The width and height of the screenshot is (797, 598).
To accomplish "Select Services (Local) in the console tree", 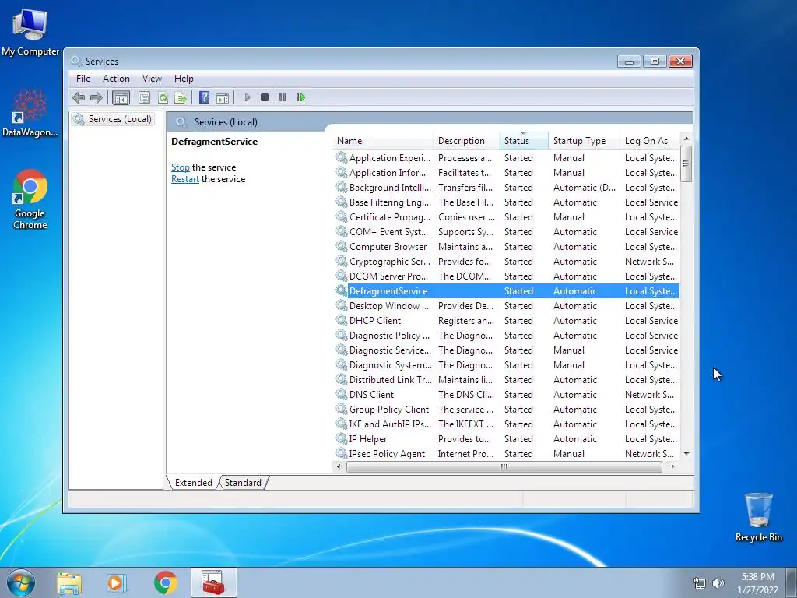I will (x=119, y=119).
